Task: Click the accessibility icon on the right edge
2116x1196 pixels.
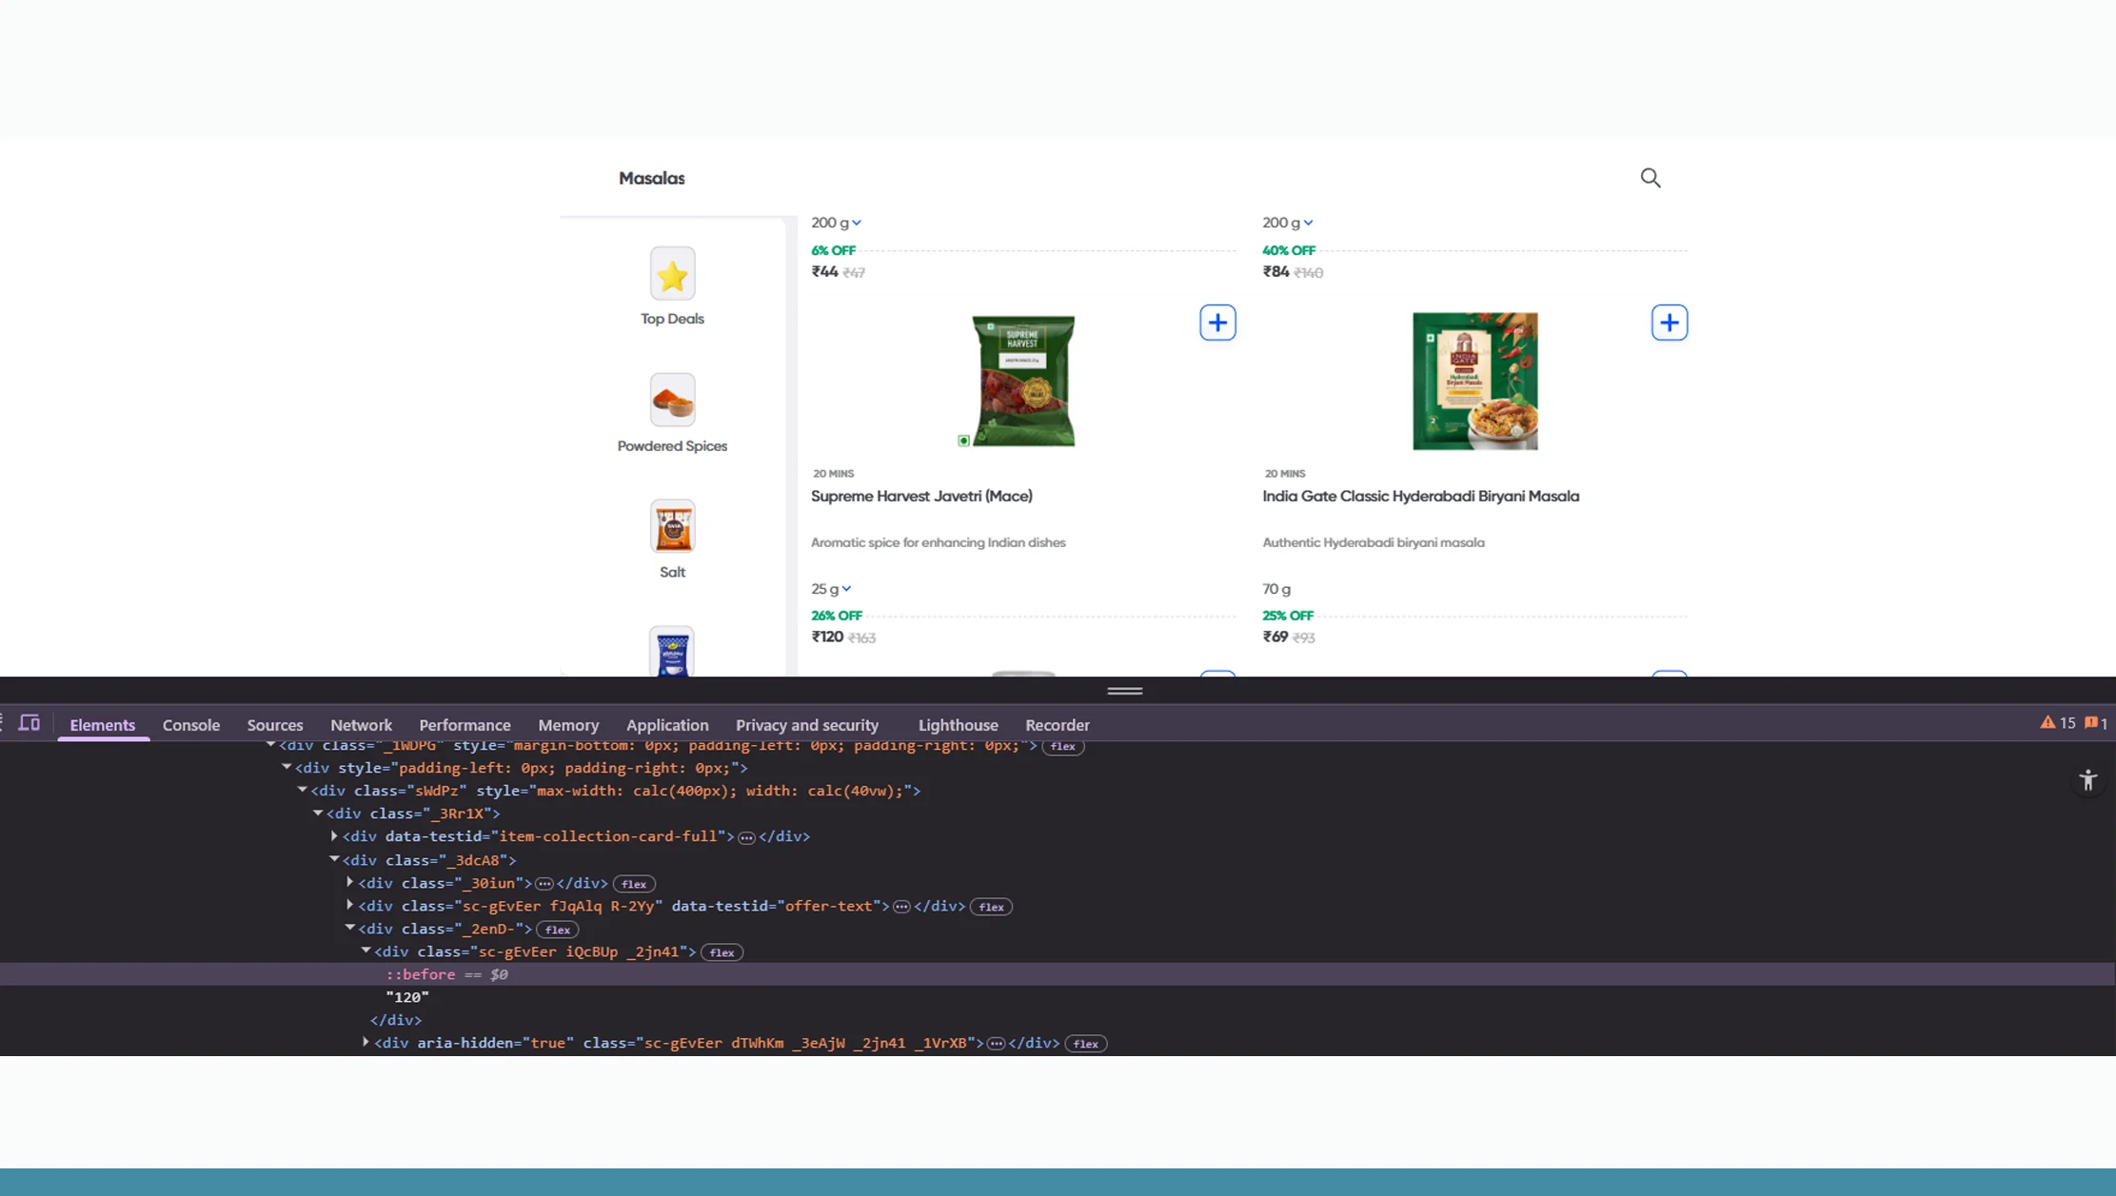Action: pos(2088,780)
